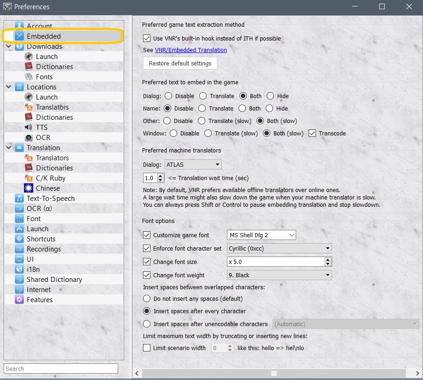This screenshot has width=423, height=380.
Task: Collapse the Locations tree section
Action: (x=9, y=87)
